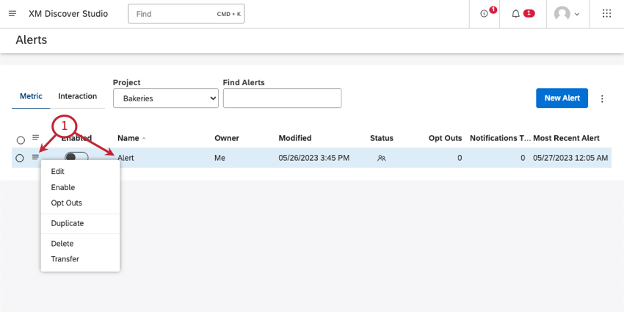Open the user avatar account dropdown
The image size is (624, 312).
coord(567,14)
